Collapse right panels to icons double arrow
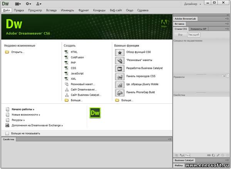 (228, 15)
